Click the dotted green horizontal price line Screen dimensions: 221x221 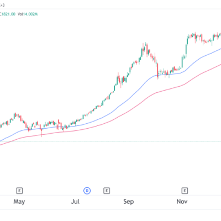point(110,141)
